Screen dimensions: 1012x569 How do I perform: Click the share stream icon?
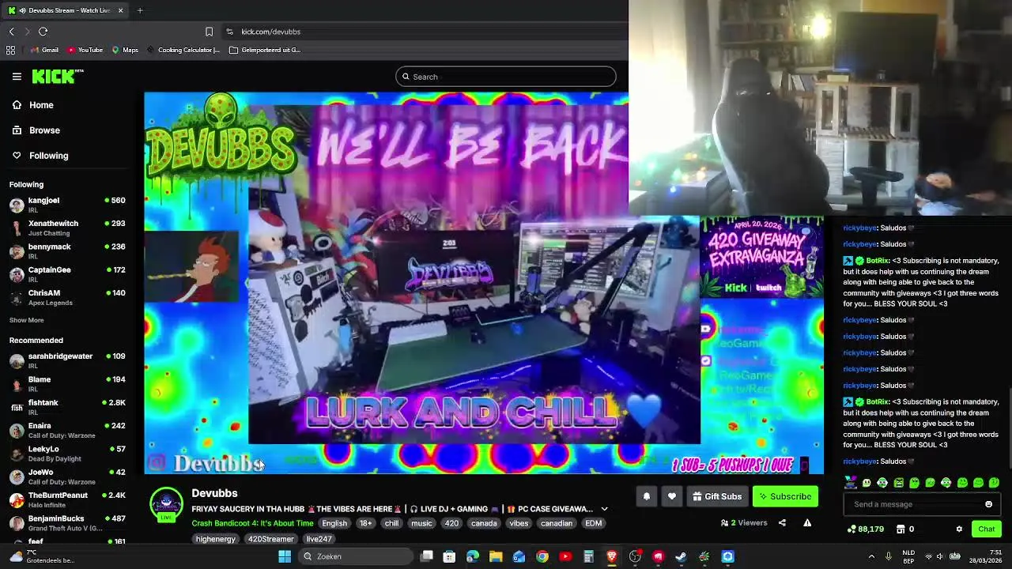782,522
